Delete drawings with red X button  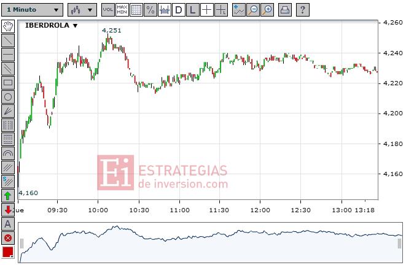click(8, 238)
